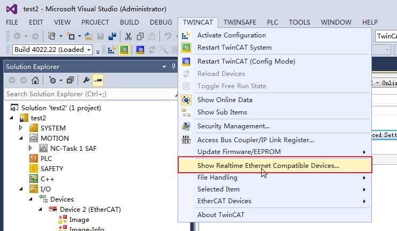Click the Save All toolbar icon
This screenshot has height=231, width=397.
click(x=112, y=36)
